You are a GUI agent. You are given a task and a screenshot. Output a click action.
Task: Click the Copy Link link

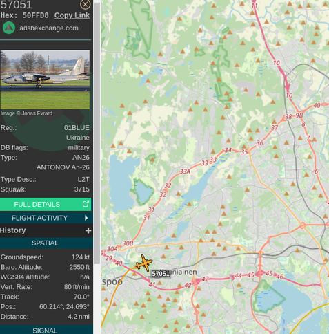[72, 15]
